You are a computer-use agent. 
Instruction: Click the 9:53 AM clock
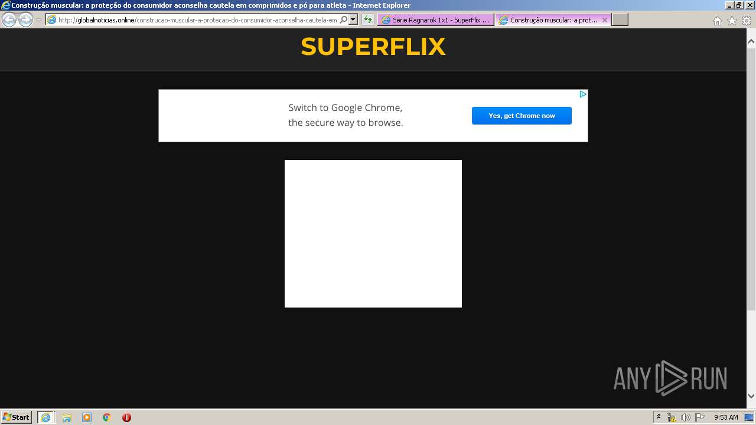click(x=726, y=417)
